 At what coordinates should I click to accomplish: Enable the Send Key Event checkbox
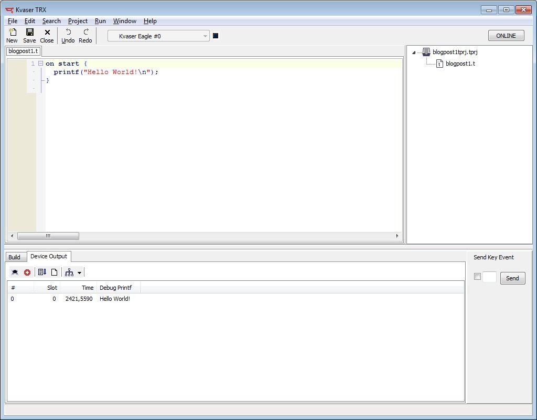477,277
